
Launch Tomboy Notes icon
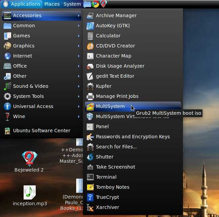pyautogui.click(x=90, y=187)
